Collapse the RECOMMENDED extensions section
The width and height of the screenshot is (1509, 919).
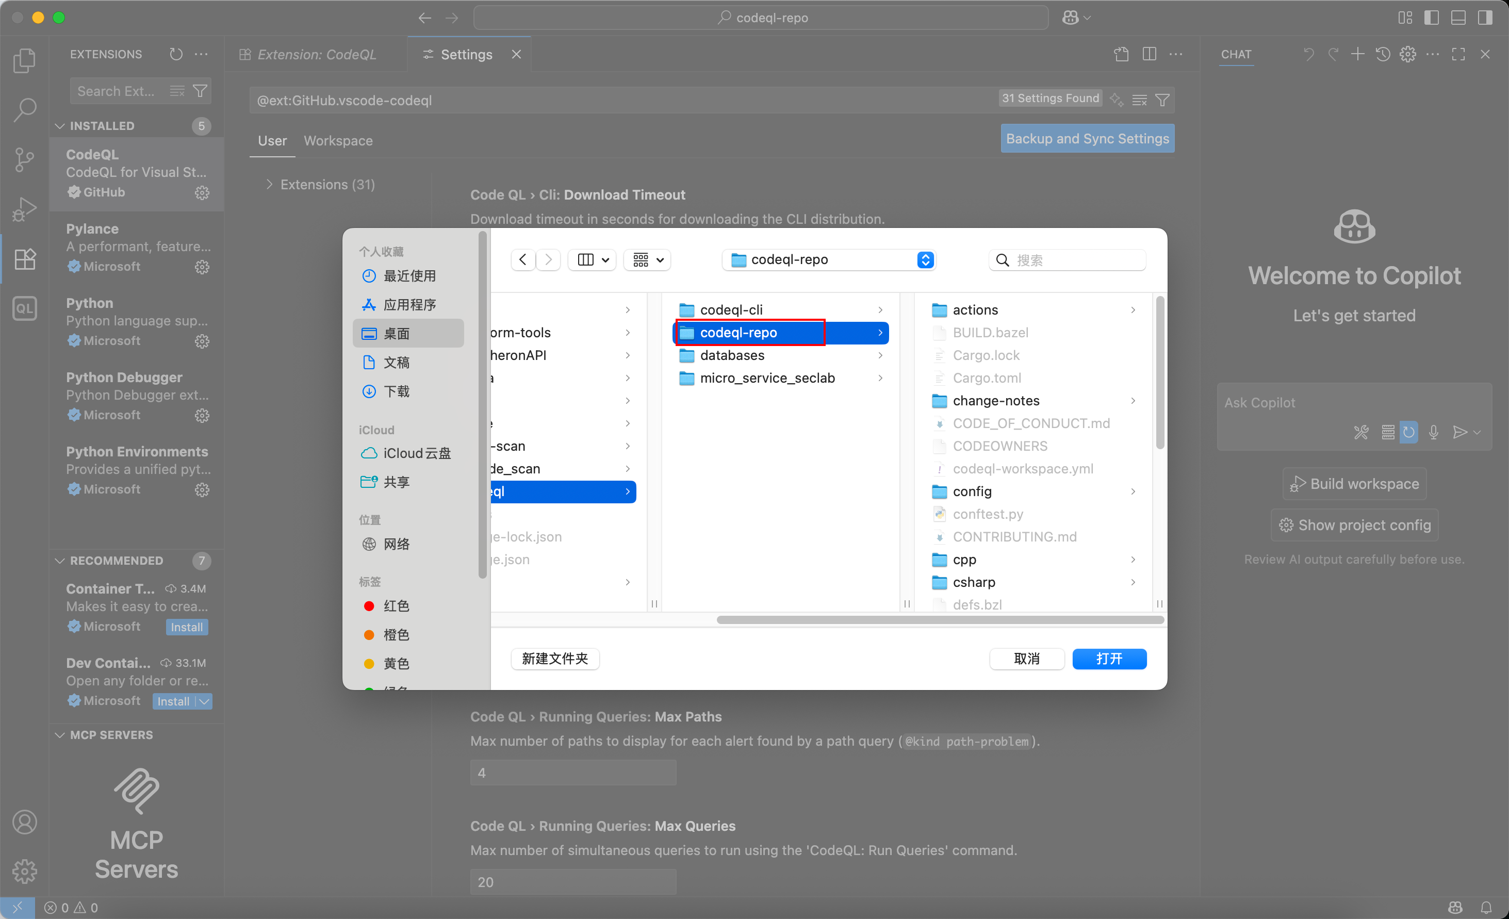pos(60,560)
